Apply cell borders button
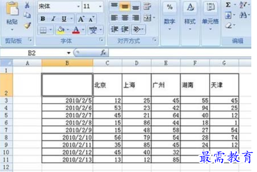257x172 pixels. point(43,30)
